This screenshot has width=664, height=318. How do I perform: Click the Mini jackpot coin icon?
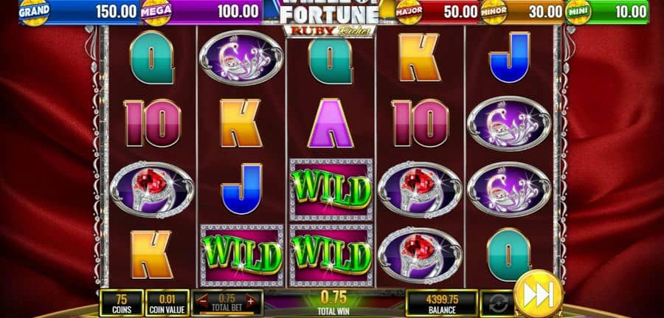pos(578,11)
